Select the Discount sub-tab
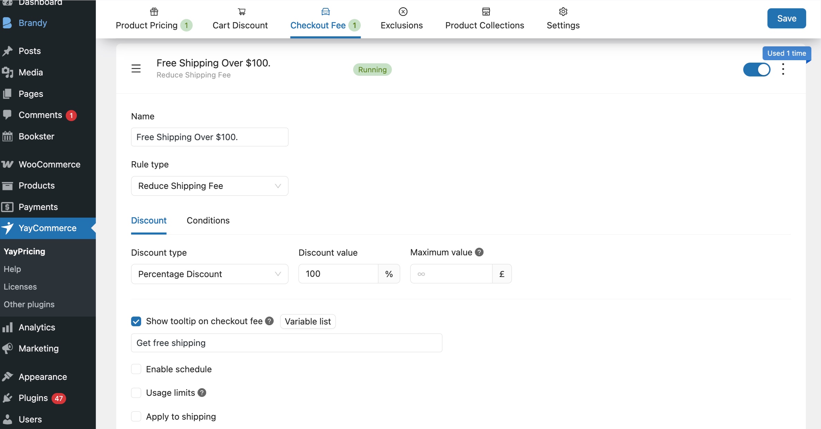This screenshot has height=429, width=821. click(149, 220)
